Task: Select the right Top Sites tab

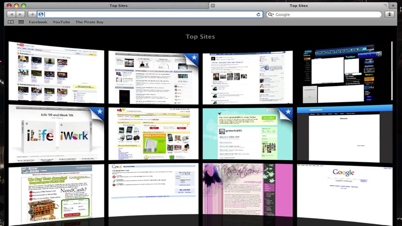Action: [x=299, y=6]
